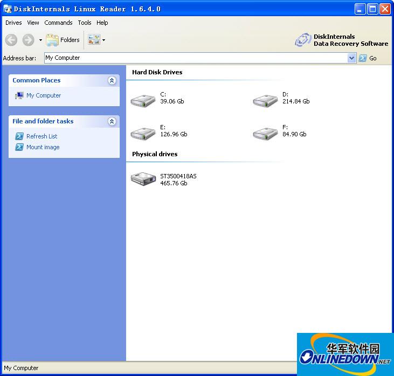Click the E: 126.96 Gb label
Screen dimensions: 394x376
click(174, 131)
